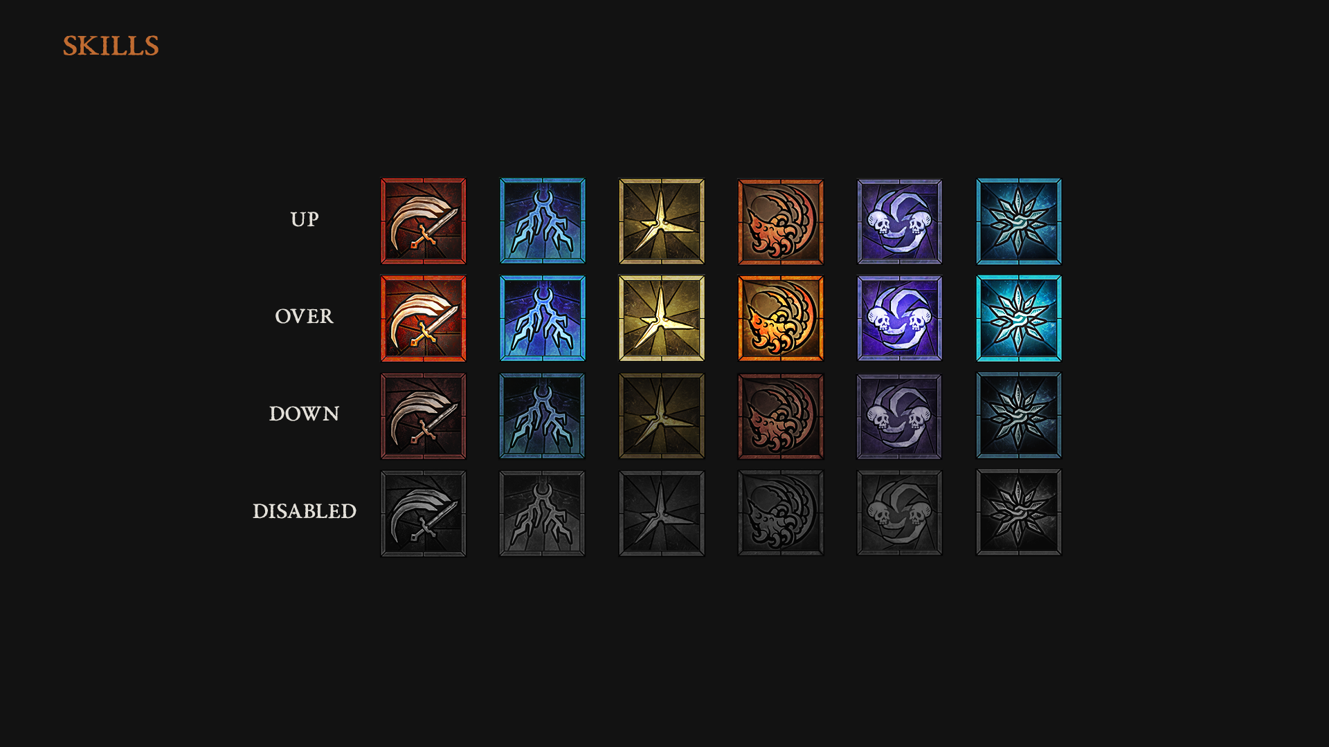Select the greyed-out ice crystal skill in DISABLED row
Viewport: 1329px width, 747px height.
click(x=1019, y=513)
